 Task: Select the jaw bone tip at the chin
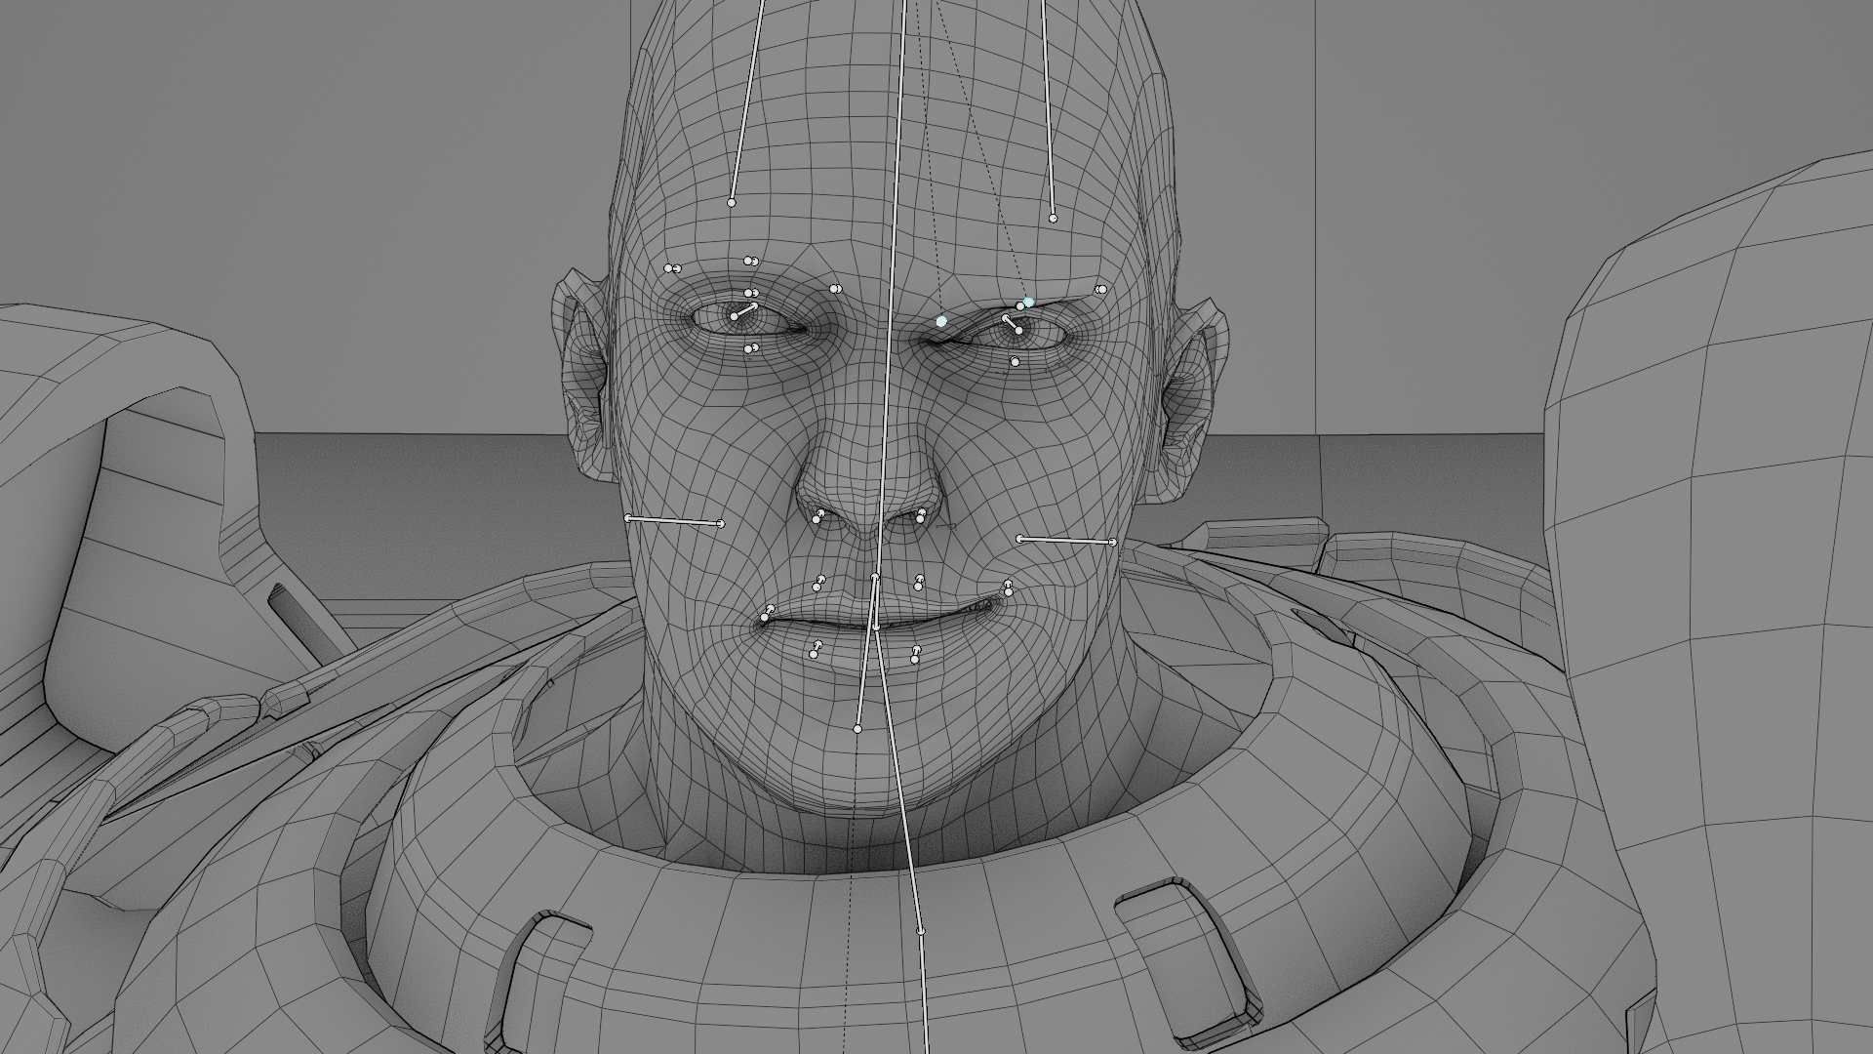point(857,729)
